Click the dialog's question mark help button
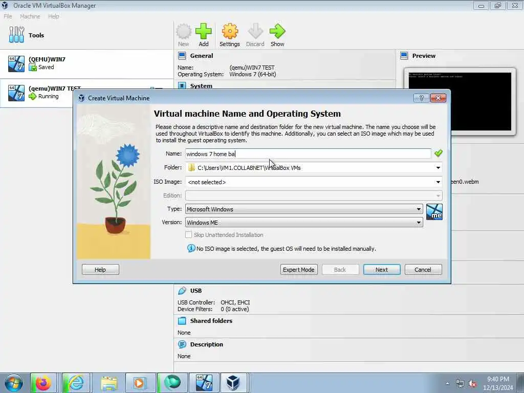Image resolution: width=524 pixels, height=393 pixels. pos(421,98)
